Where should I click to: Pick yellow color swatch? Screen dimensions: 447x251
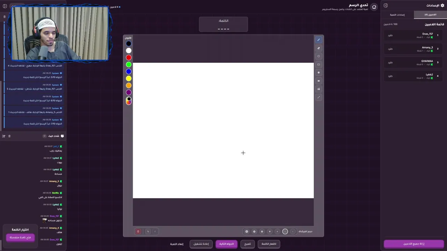pyautogui.click(x=129, y=78)
